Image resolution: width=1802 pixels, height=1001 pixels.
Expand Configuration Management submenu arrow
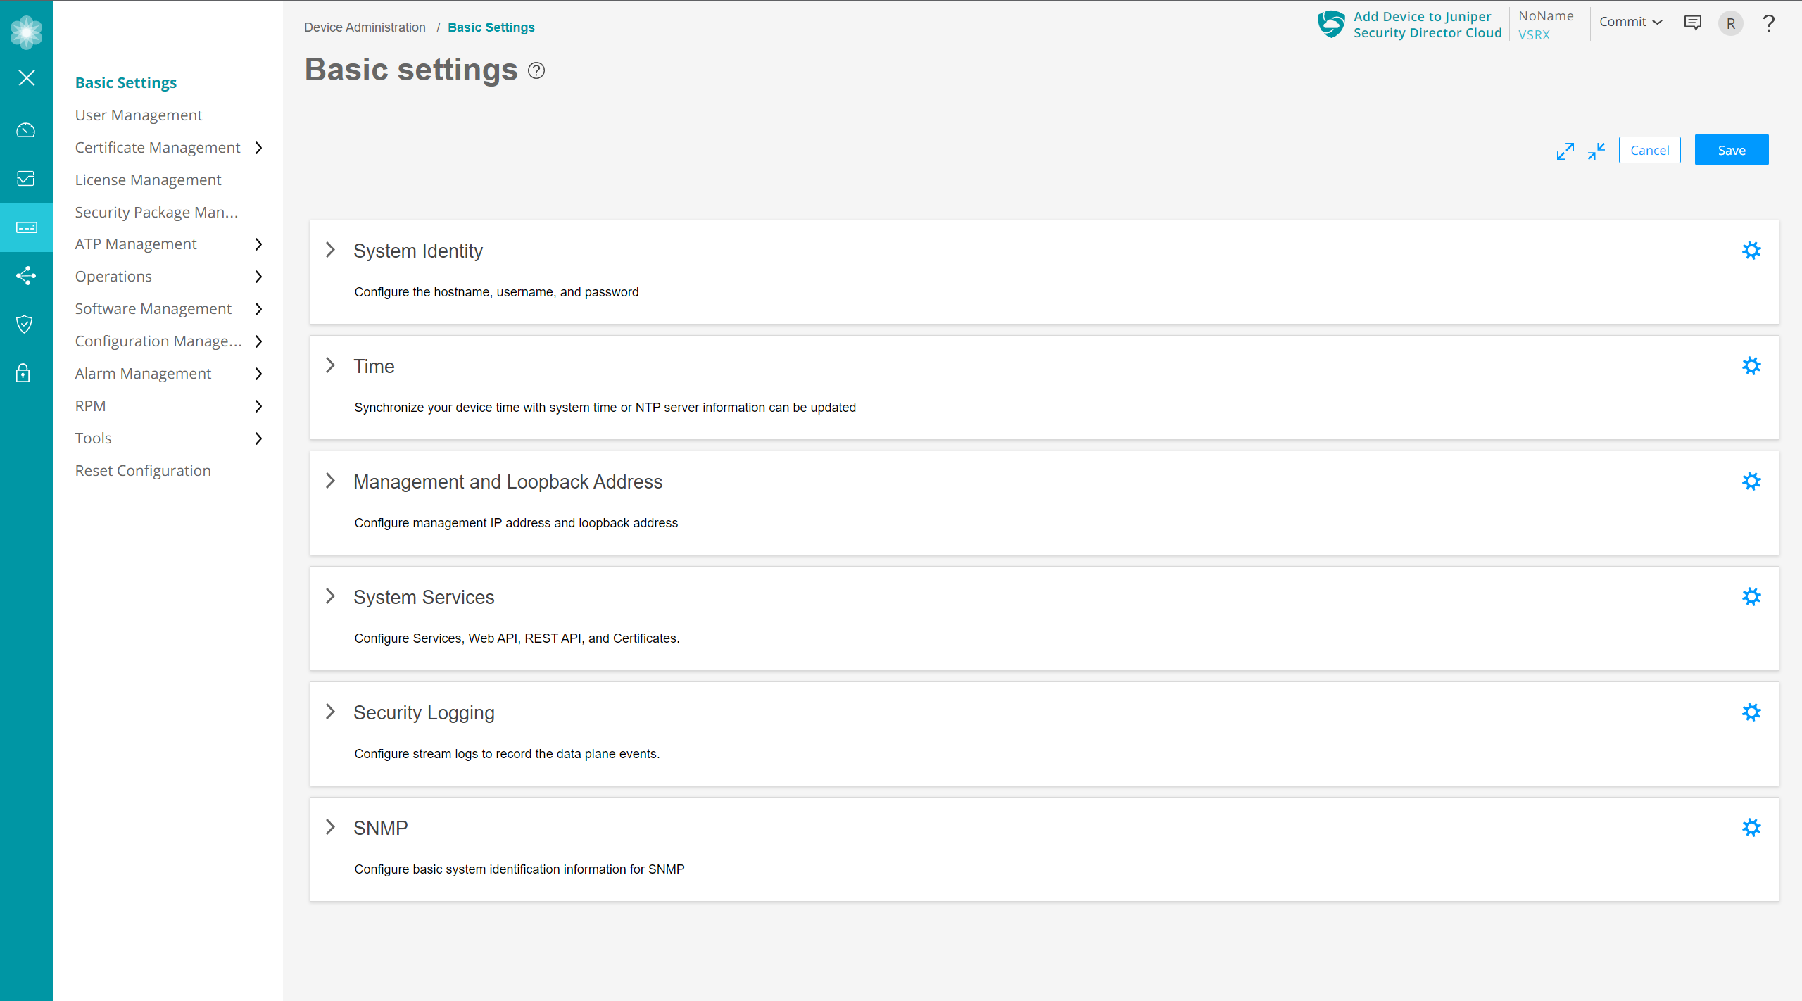258,341
